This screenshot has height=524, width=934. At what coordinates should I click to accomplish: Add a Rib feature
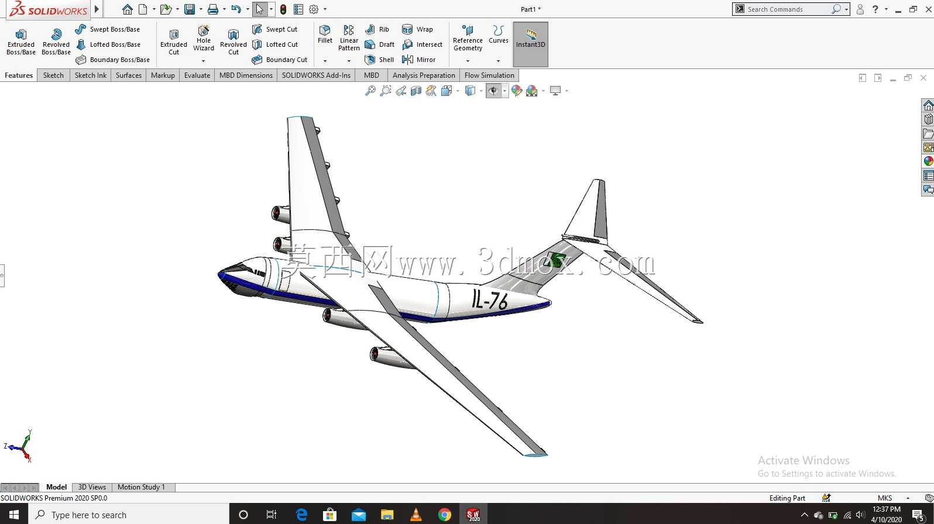point(377,29)
